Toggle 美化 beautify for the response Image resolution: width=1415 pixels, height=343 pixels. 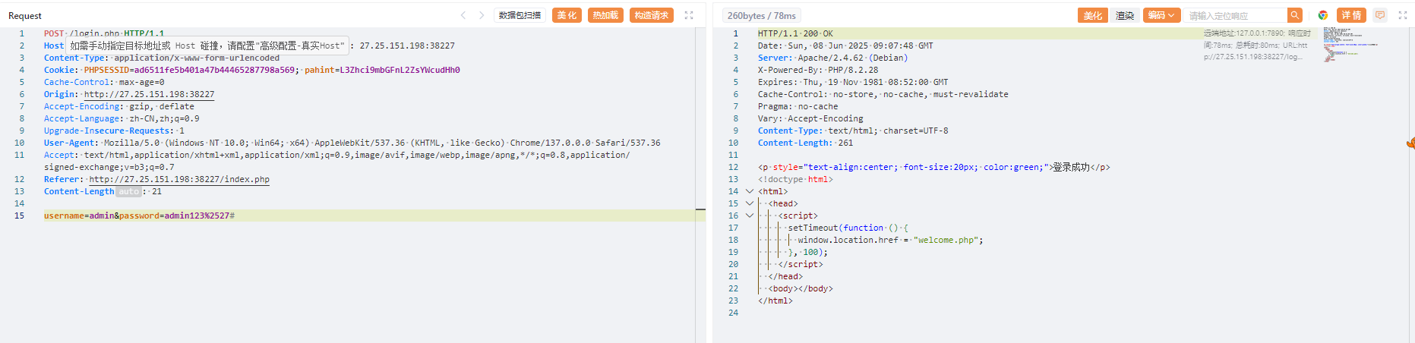[1092, 15]
